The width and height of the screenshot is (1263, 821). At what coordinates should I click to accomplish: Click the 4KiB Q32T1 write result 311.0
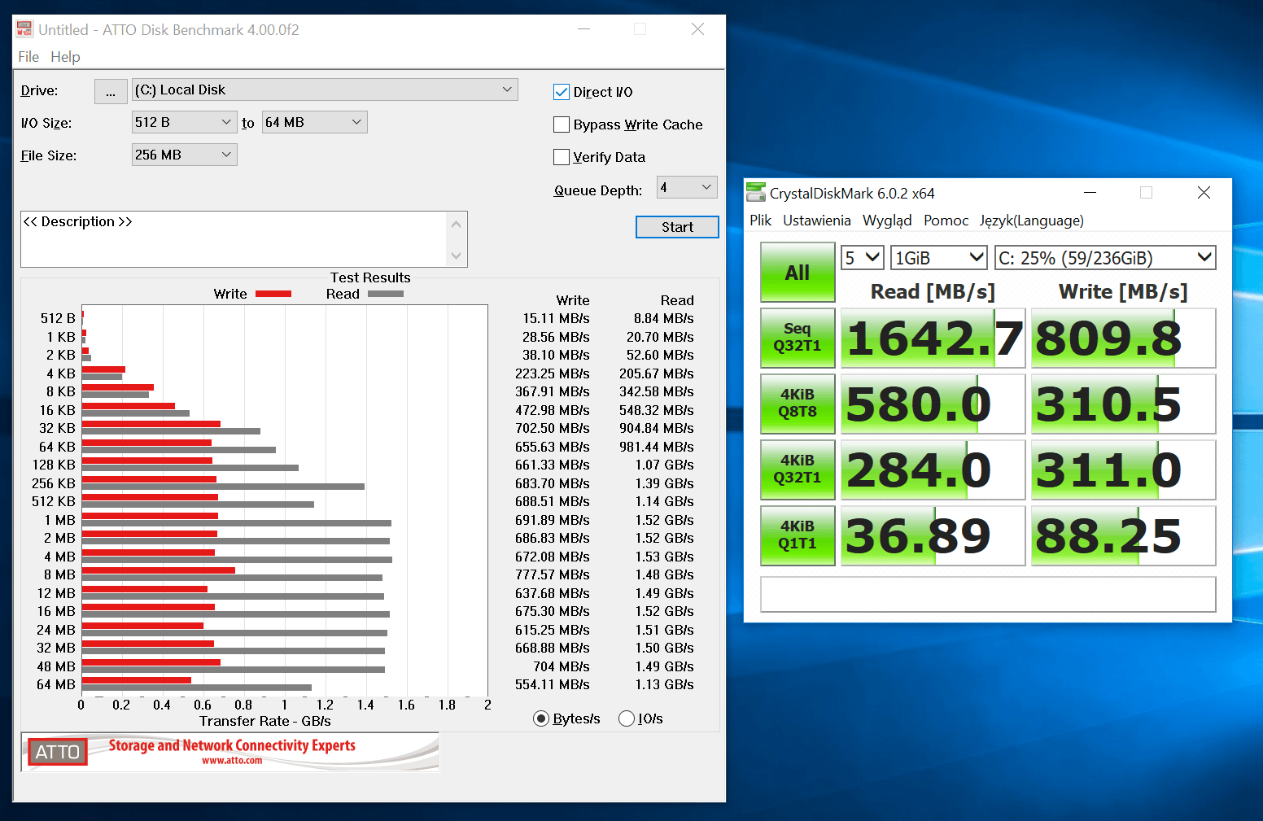coord(1123,469)
